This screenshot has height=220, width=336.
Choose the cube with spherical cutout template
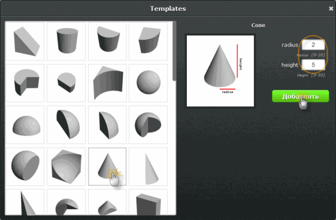pyautogui.click(x=66, y=167)
